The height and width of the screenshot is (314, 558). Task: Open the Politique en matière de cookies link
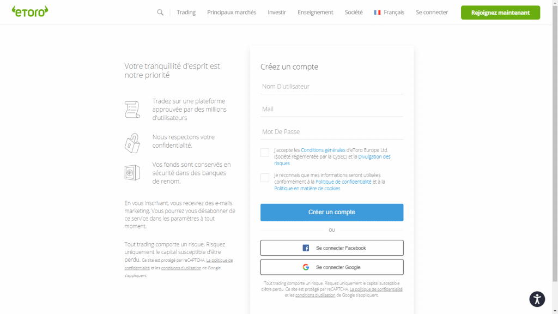[307, 189]
